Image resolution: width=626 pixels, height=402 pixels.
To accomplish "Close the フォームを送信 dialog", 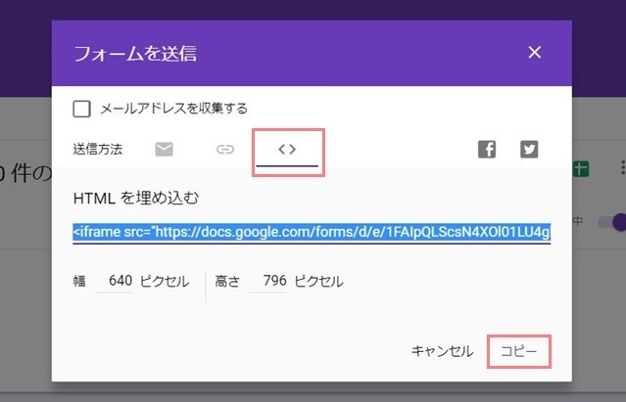I will point(534,52).
